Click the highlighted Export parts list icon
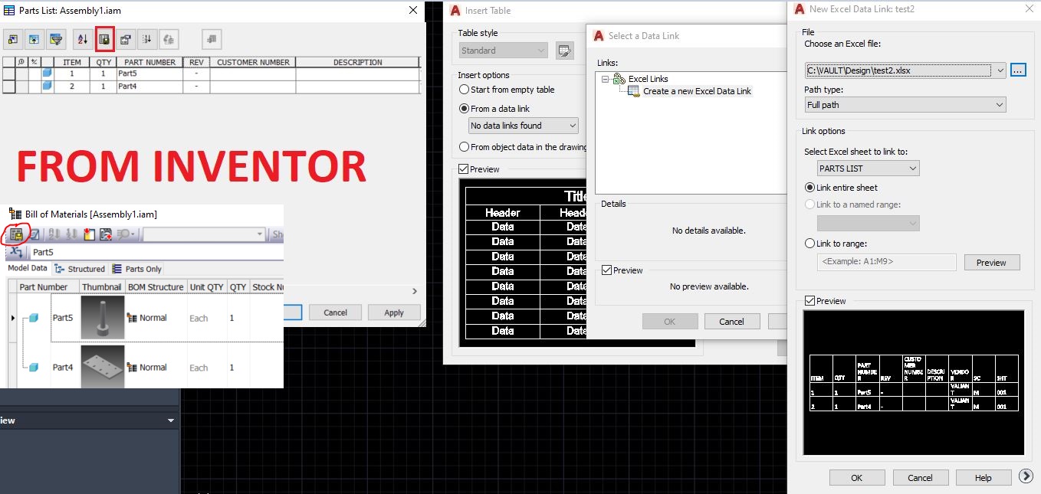 pyautogui.click(x=104, y=39)
